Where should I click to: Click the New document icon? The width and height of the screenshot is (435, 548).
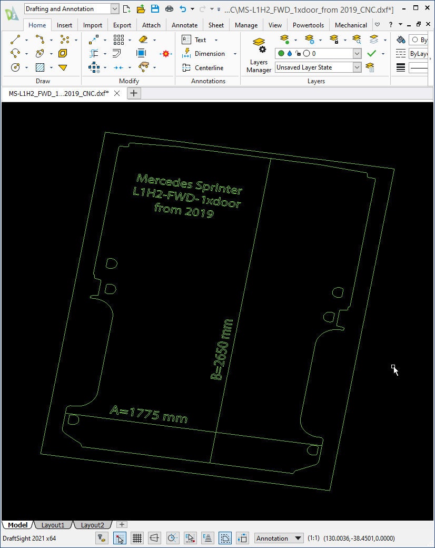(126, 9)
